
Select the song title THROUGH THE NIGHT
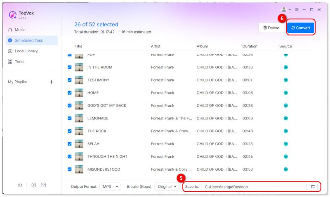107,157
